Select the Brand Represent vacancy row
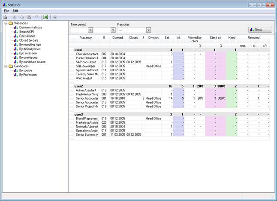 [172, 119]
